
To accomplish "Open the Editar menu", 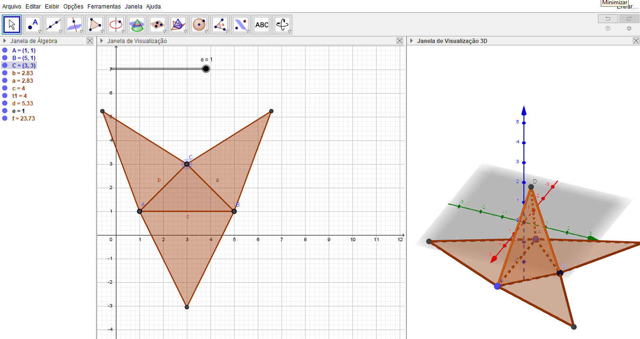I will [x=33, y=7].
